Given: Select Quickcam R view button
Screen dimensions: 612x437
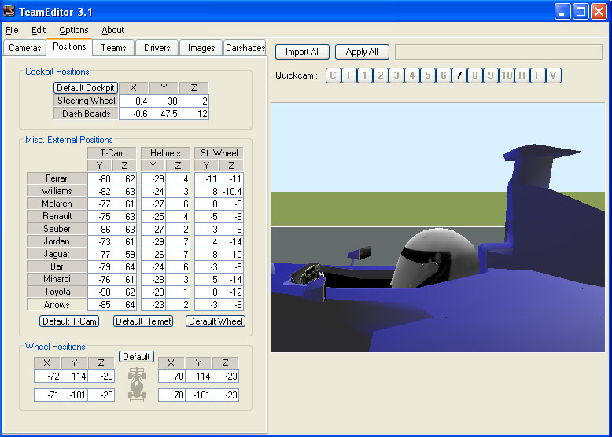Looking at the screenshot, I should coord(522,75).
